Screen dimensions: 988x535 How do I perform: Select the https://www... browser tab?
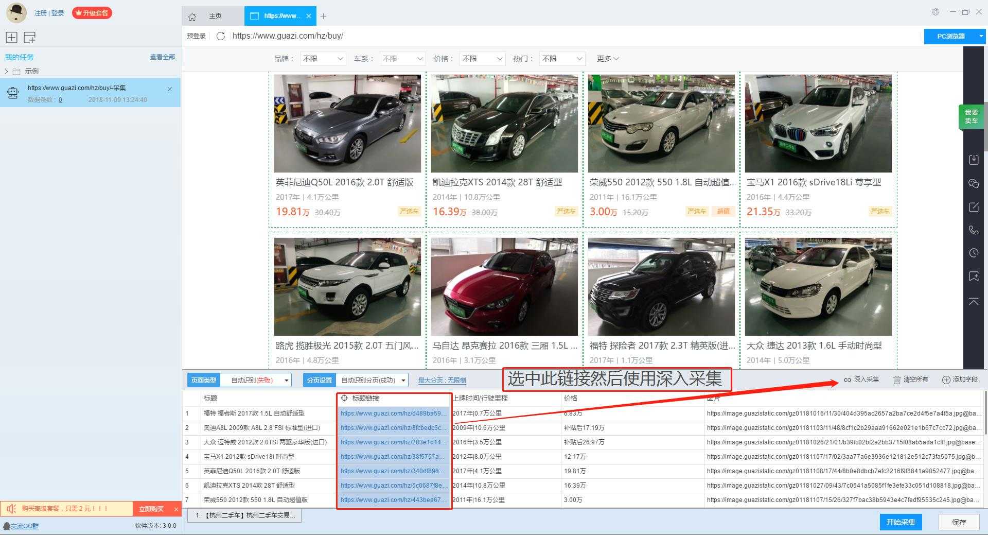pos(281,16)
